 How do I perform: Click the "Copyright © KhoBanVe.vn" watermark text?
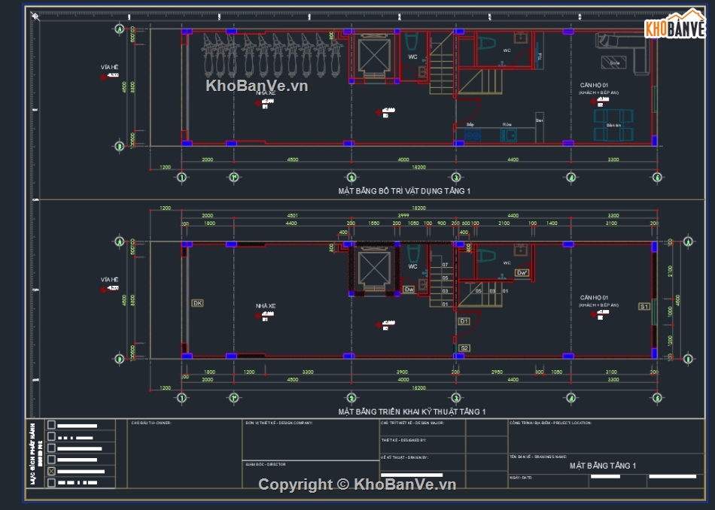pyautogui.click(x=357, y=485)
